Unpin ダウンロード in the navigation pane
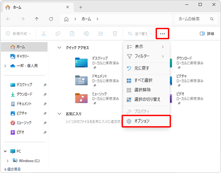Image resolution: width=221 pixels, height=173 pixels. (x=45, y=94)
